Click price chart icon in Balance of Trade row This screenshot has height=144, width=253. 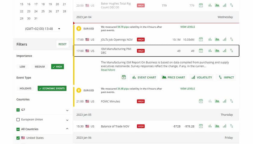coord(217,126)
